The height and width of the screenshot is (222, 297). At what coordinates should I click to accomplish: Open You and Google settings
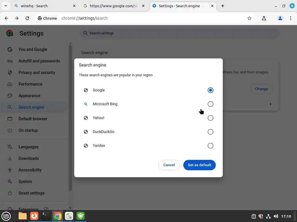(33, 49)
